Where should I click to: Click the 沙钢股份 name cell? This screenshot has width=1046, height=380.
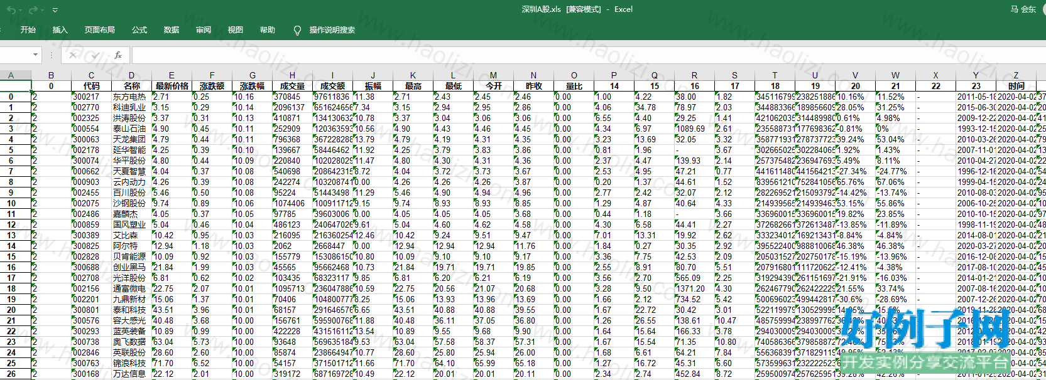pos(131,203)
